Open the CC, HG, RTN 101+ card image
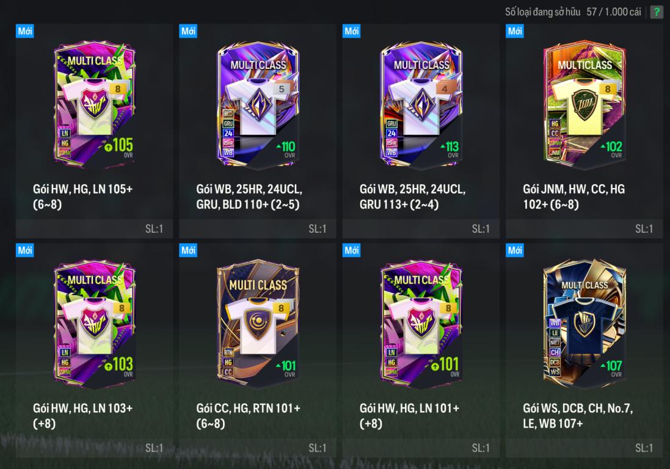The height and width of the screenshot is (469, 670). click(258, 323)
